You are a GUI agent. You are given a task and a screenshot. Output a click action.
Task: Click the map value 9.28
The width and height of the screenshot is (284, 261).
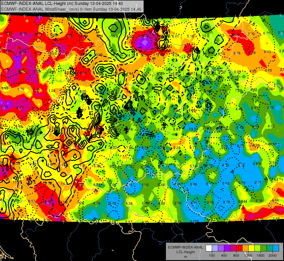pyautogui.click(x=177, y=148)
